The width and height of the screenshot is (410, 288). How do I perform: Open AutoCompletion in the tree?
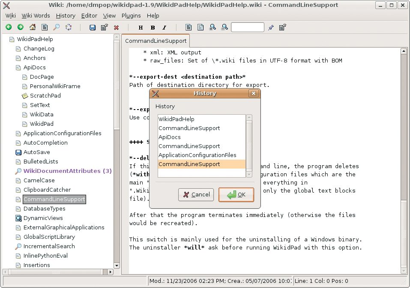[45, 143]
